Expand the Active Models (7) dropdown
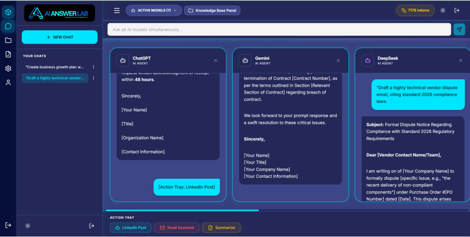 point(154,11)
